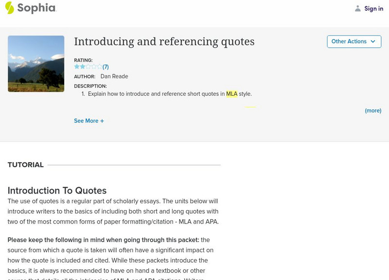Click the bold Please keep the following text

[103, 240]
